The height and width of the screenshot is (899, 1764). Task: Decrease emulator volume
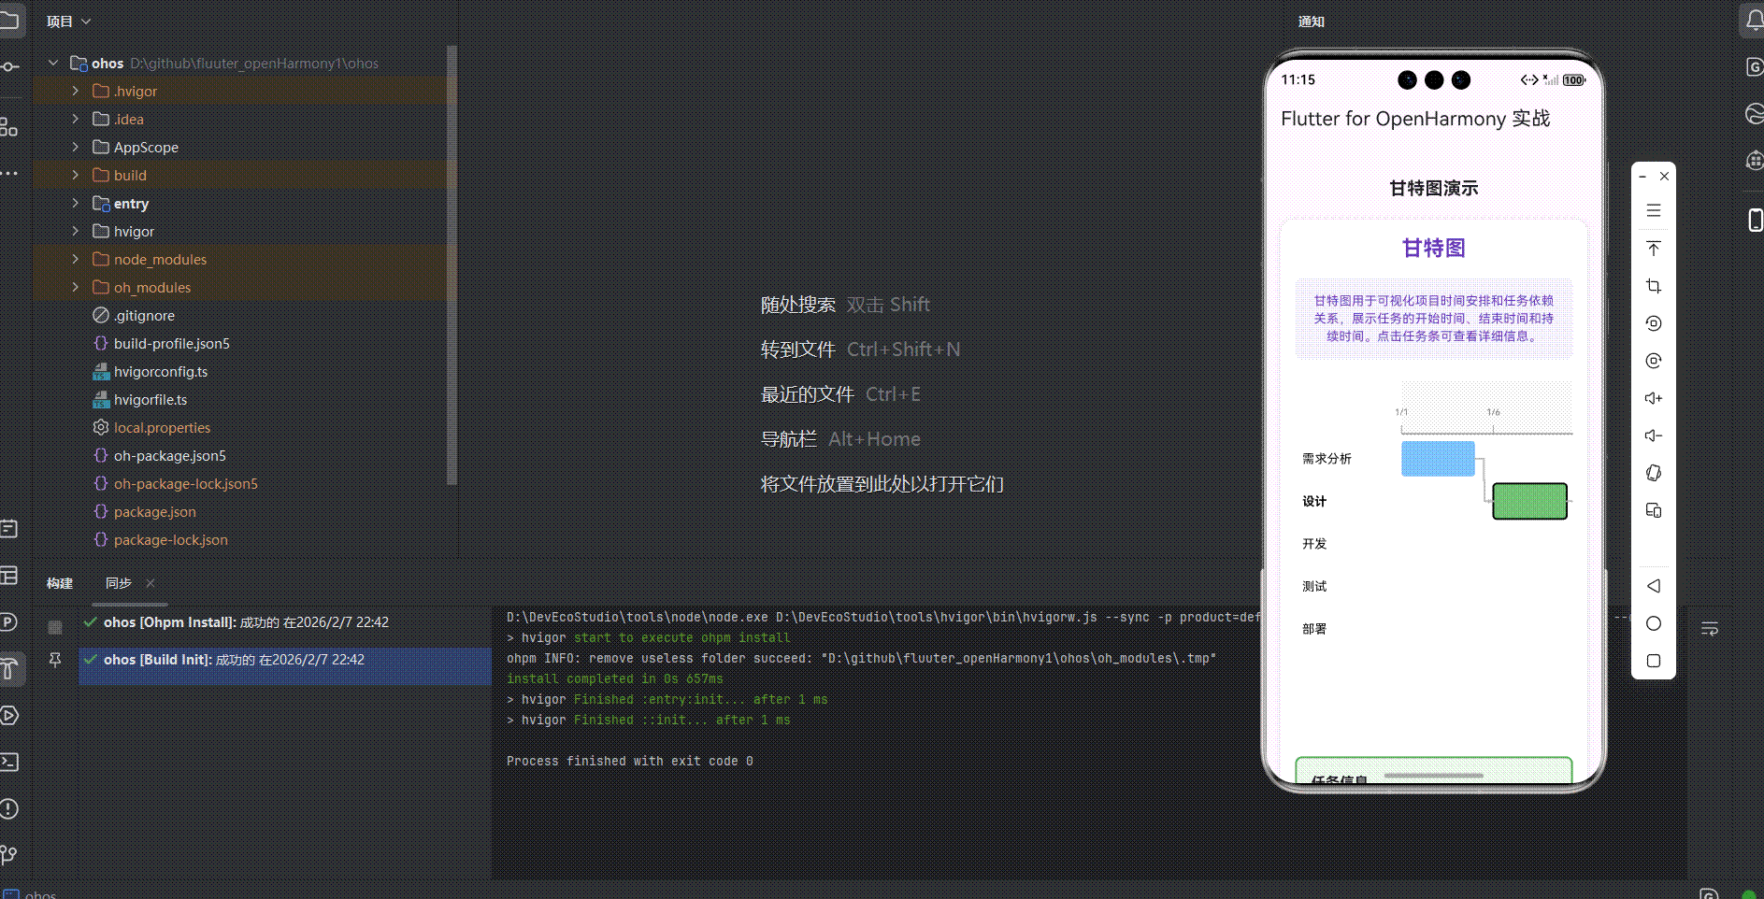pos(1653,435)
